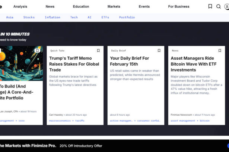Select the Tech topic tab
The width and height of the screenshot is (229, 152).
[74, 17]
